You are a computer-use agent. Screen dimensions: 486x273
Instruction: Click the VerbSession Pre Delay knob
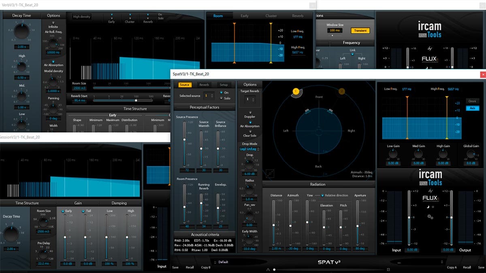point(43,254)
